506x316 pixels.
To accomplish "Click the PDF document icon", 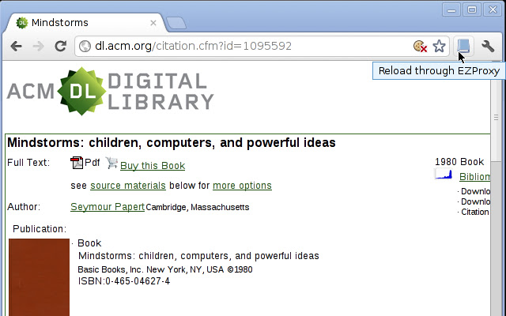I will point(77,164).
